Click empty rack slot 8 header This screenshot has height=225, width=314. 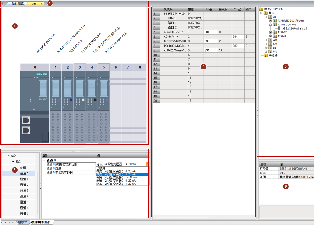point(140,67)
